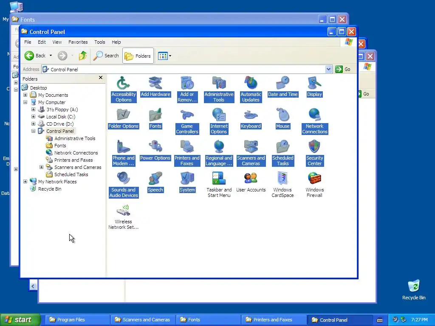The image size is (435, 326).
Task: Select the Security Center shield icon
Action: (314, 153)
